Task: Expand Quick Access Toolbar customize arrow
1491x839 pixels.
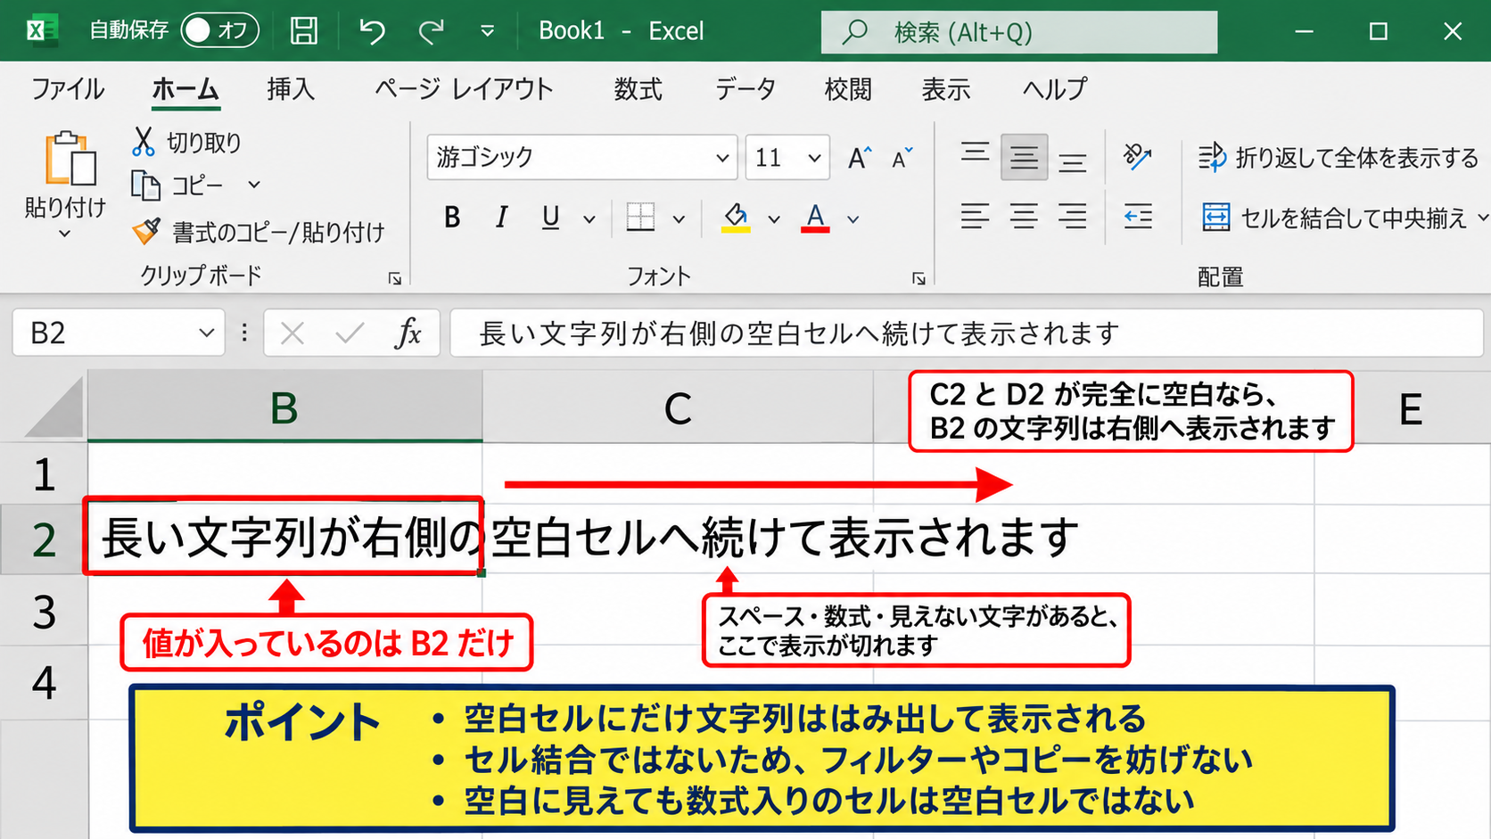Action: click(487, 32)
